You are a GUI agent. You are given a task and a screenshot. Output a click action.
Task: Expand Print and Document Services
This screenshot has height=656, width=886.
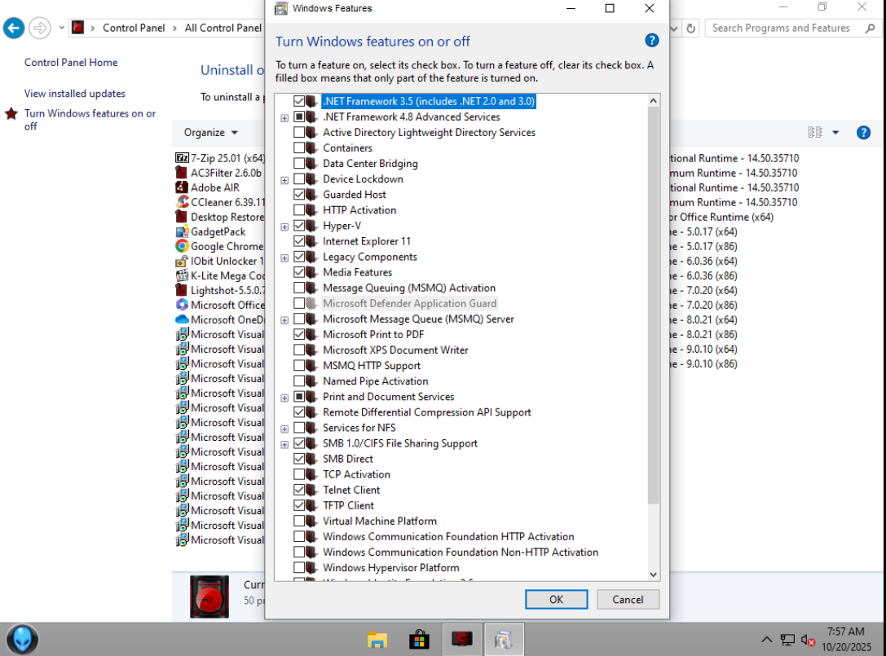click(284, 398)
